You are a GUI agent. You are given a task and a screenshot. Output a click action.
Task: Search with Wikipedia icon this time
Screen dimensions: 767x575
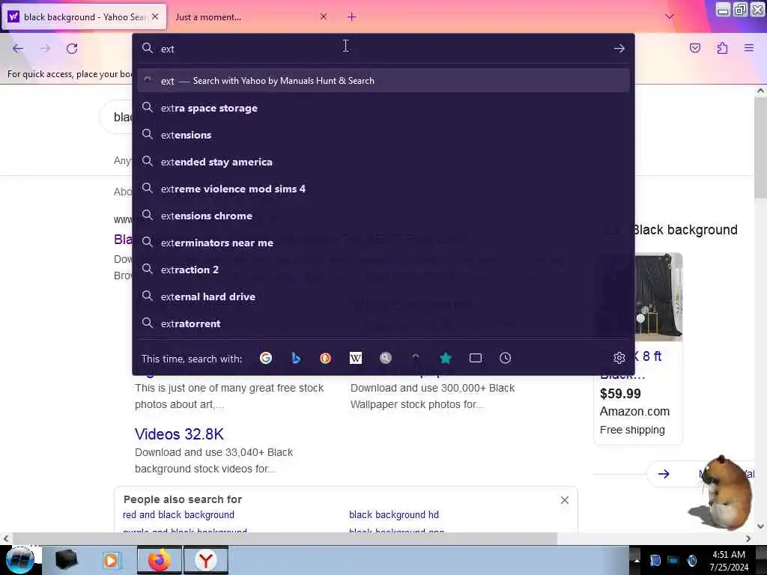click(x=356, y=358)
